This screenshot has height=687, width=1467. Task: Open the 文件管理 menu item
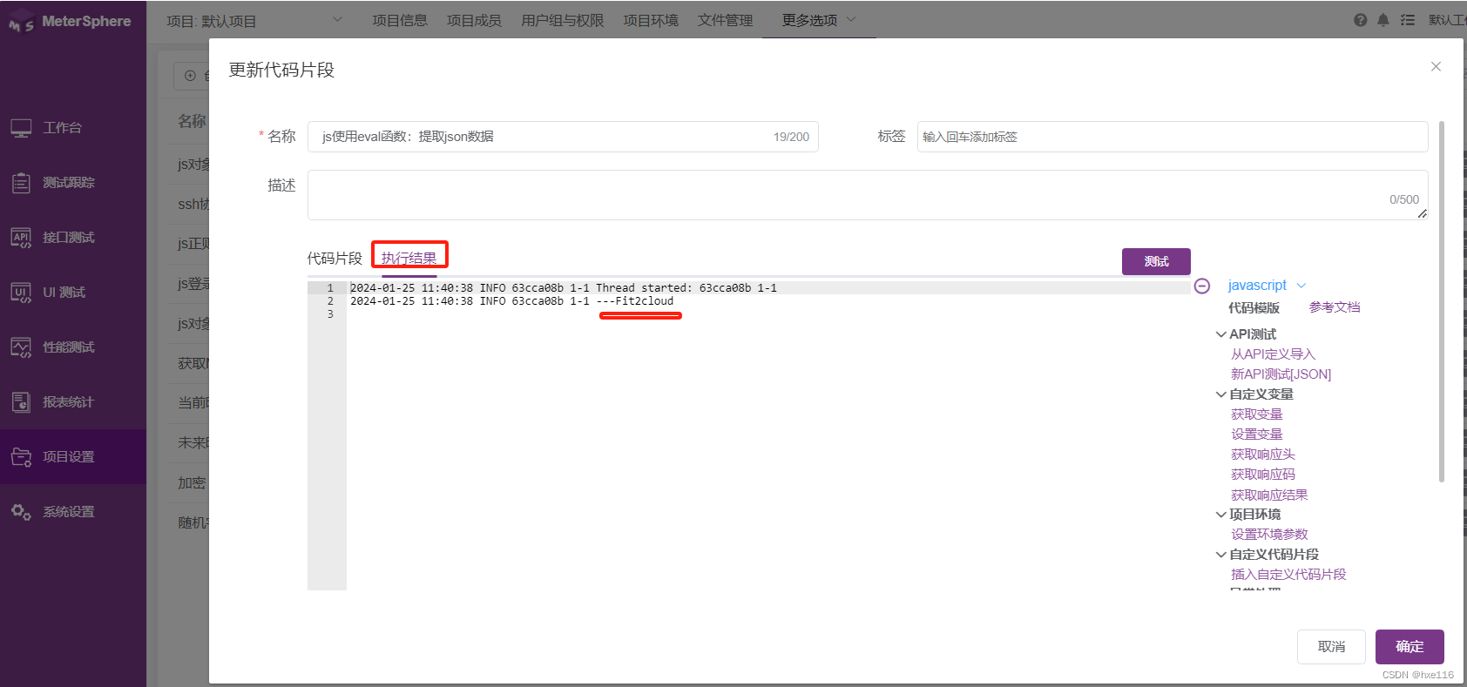[x=725, y=20]
